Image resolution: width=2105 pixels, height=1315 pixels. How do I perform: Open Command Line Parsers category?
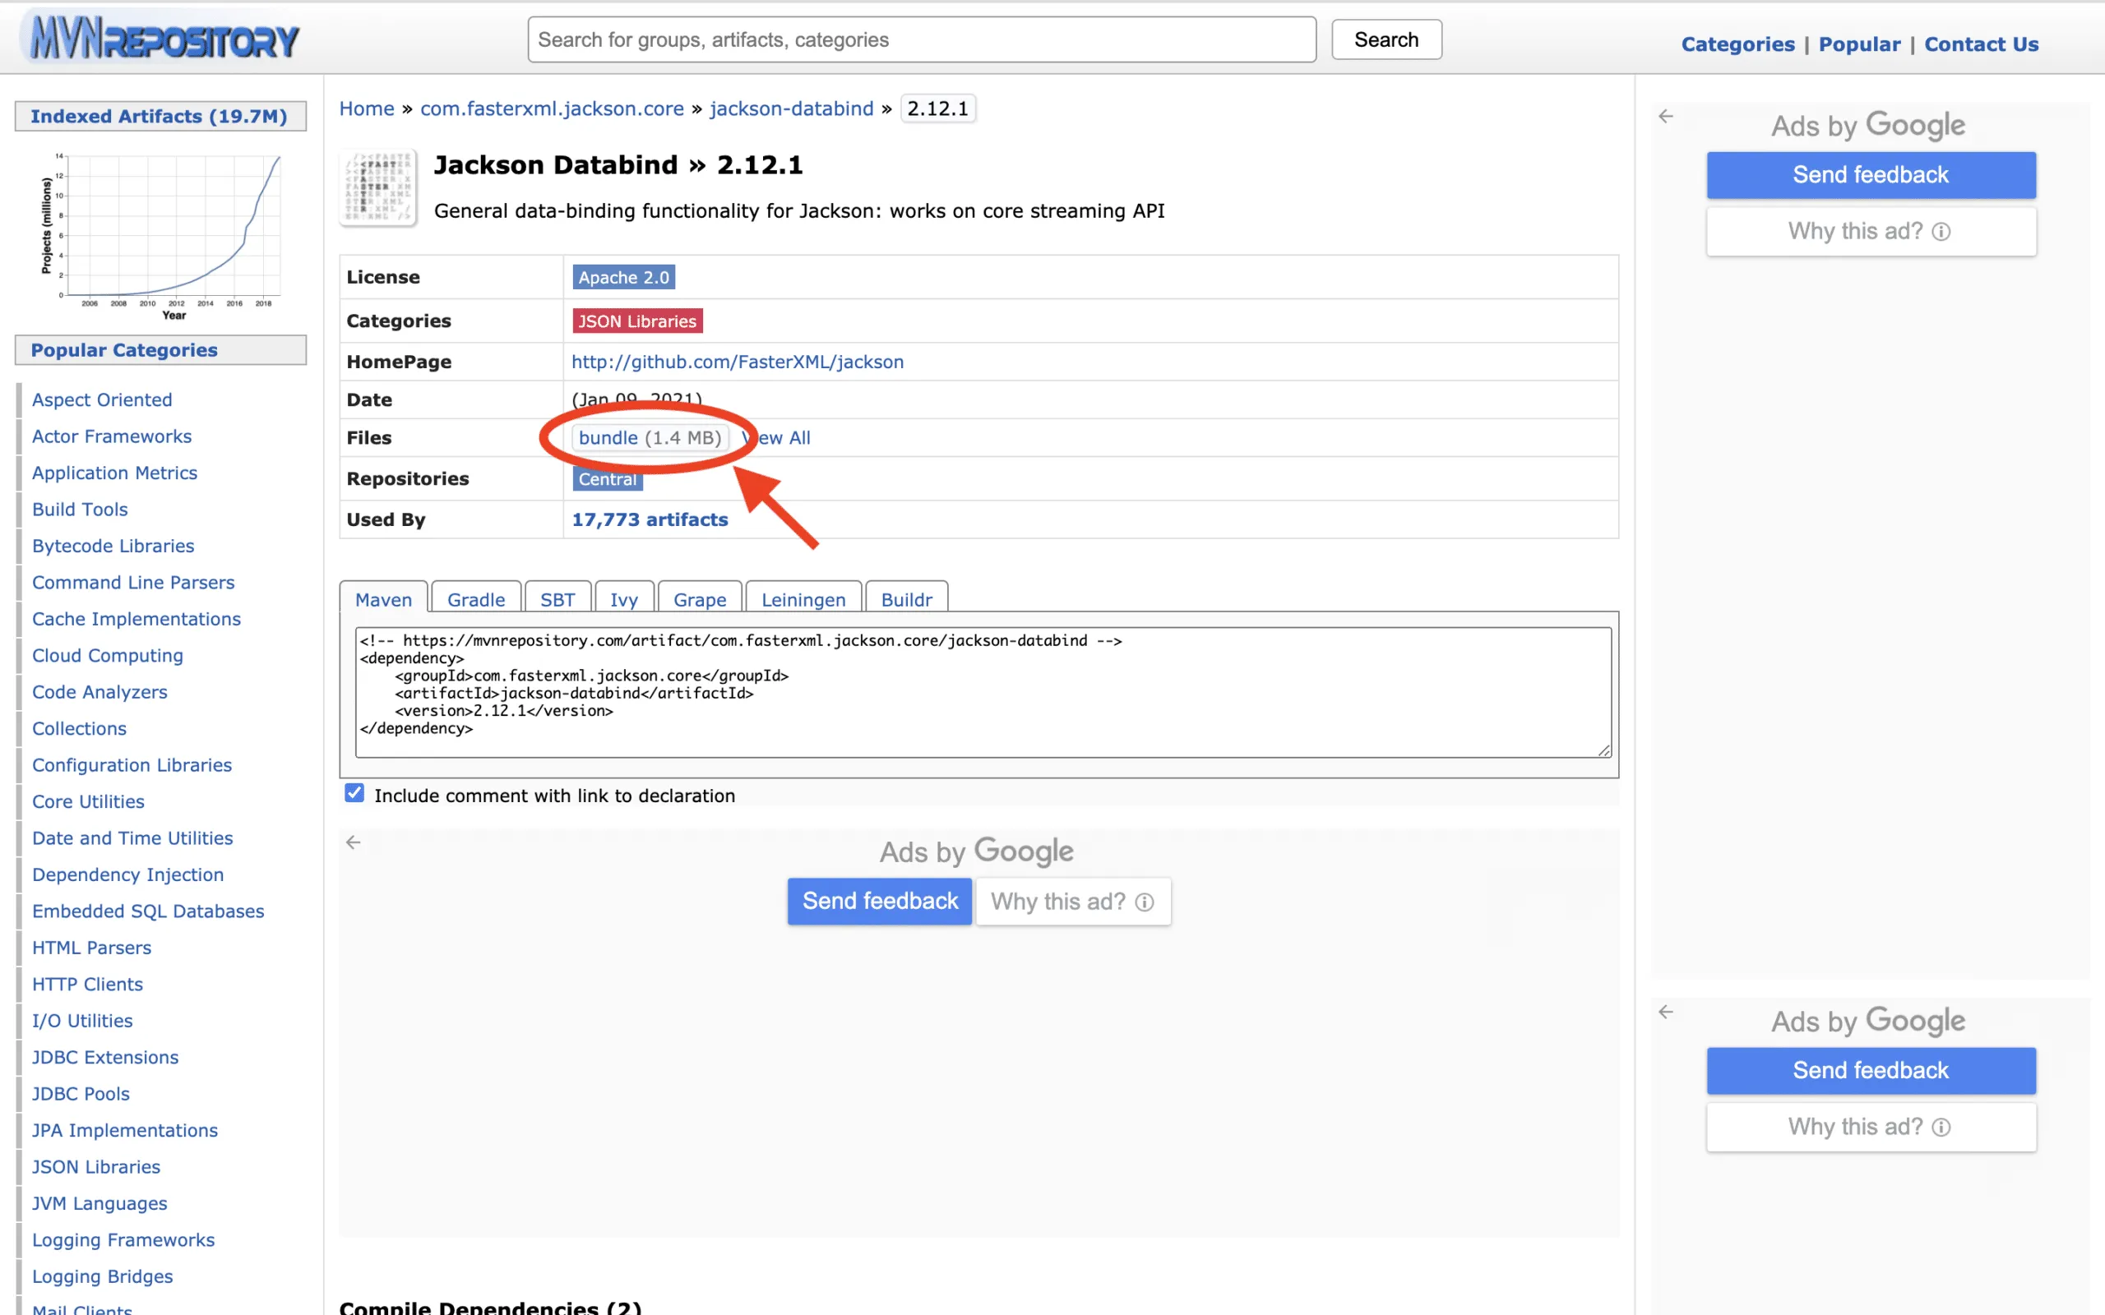tap(133, 583)
